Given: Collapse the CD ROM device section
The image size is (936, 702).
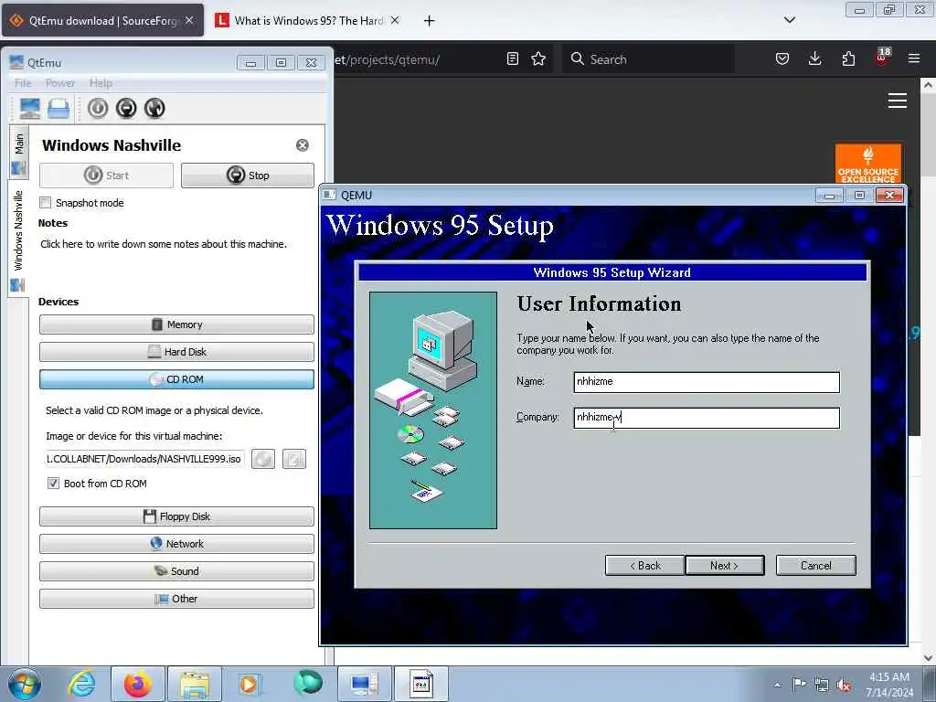Looking at the screenshot, I should pos(176,379).
